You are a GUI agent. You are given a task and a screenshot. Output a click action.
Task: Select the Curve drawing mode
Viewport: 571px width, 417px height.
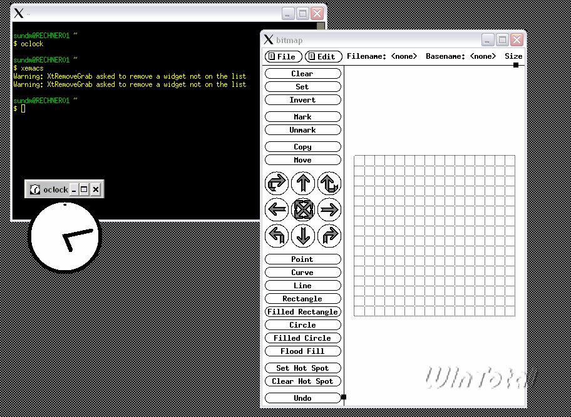pyautogui.click(x=303, y=273)
